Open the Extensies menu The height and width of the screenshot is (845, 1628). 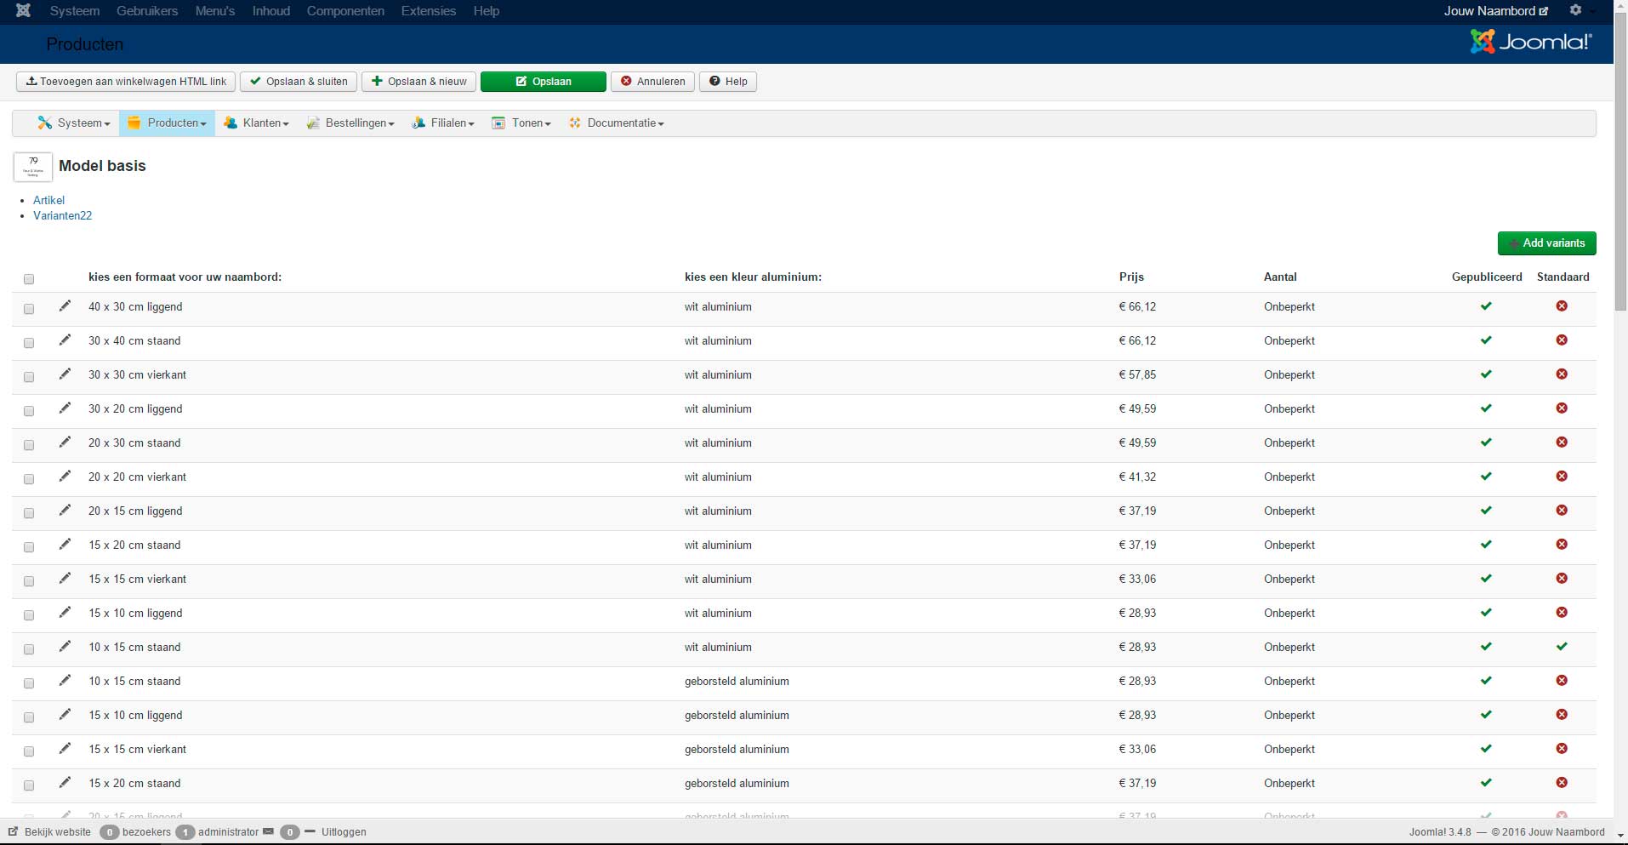[429, 11]
